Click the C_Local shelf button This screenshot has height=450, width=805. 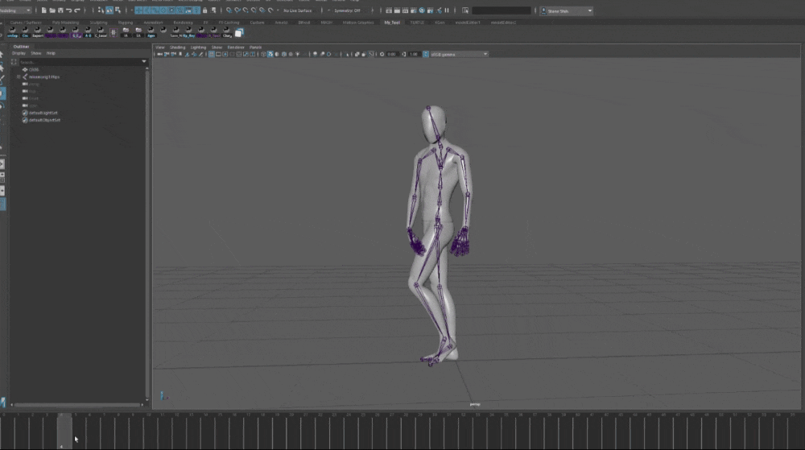[x=101, y=33]
